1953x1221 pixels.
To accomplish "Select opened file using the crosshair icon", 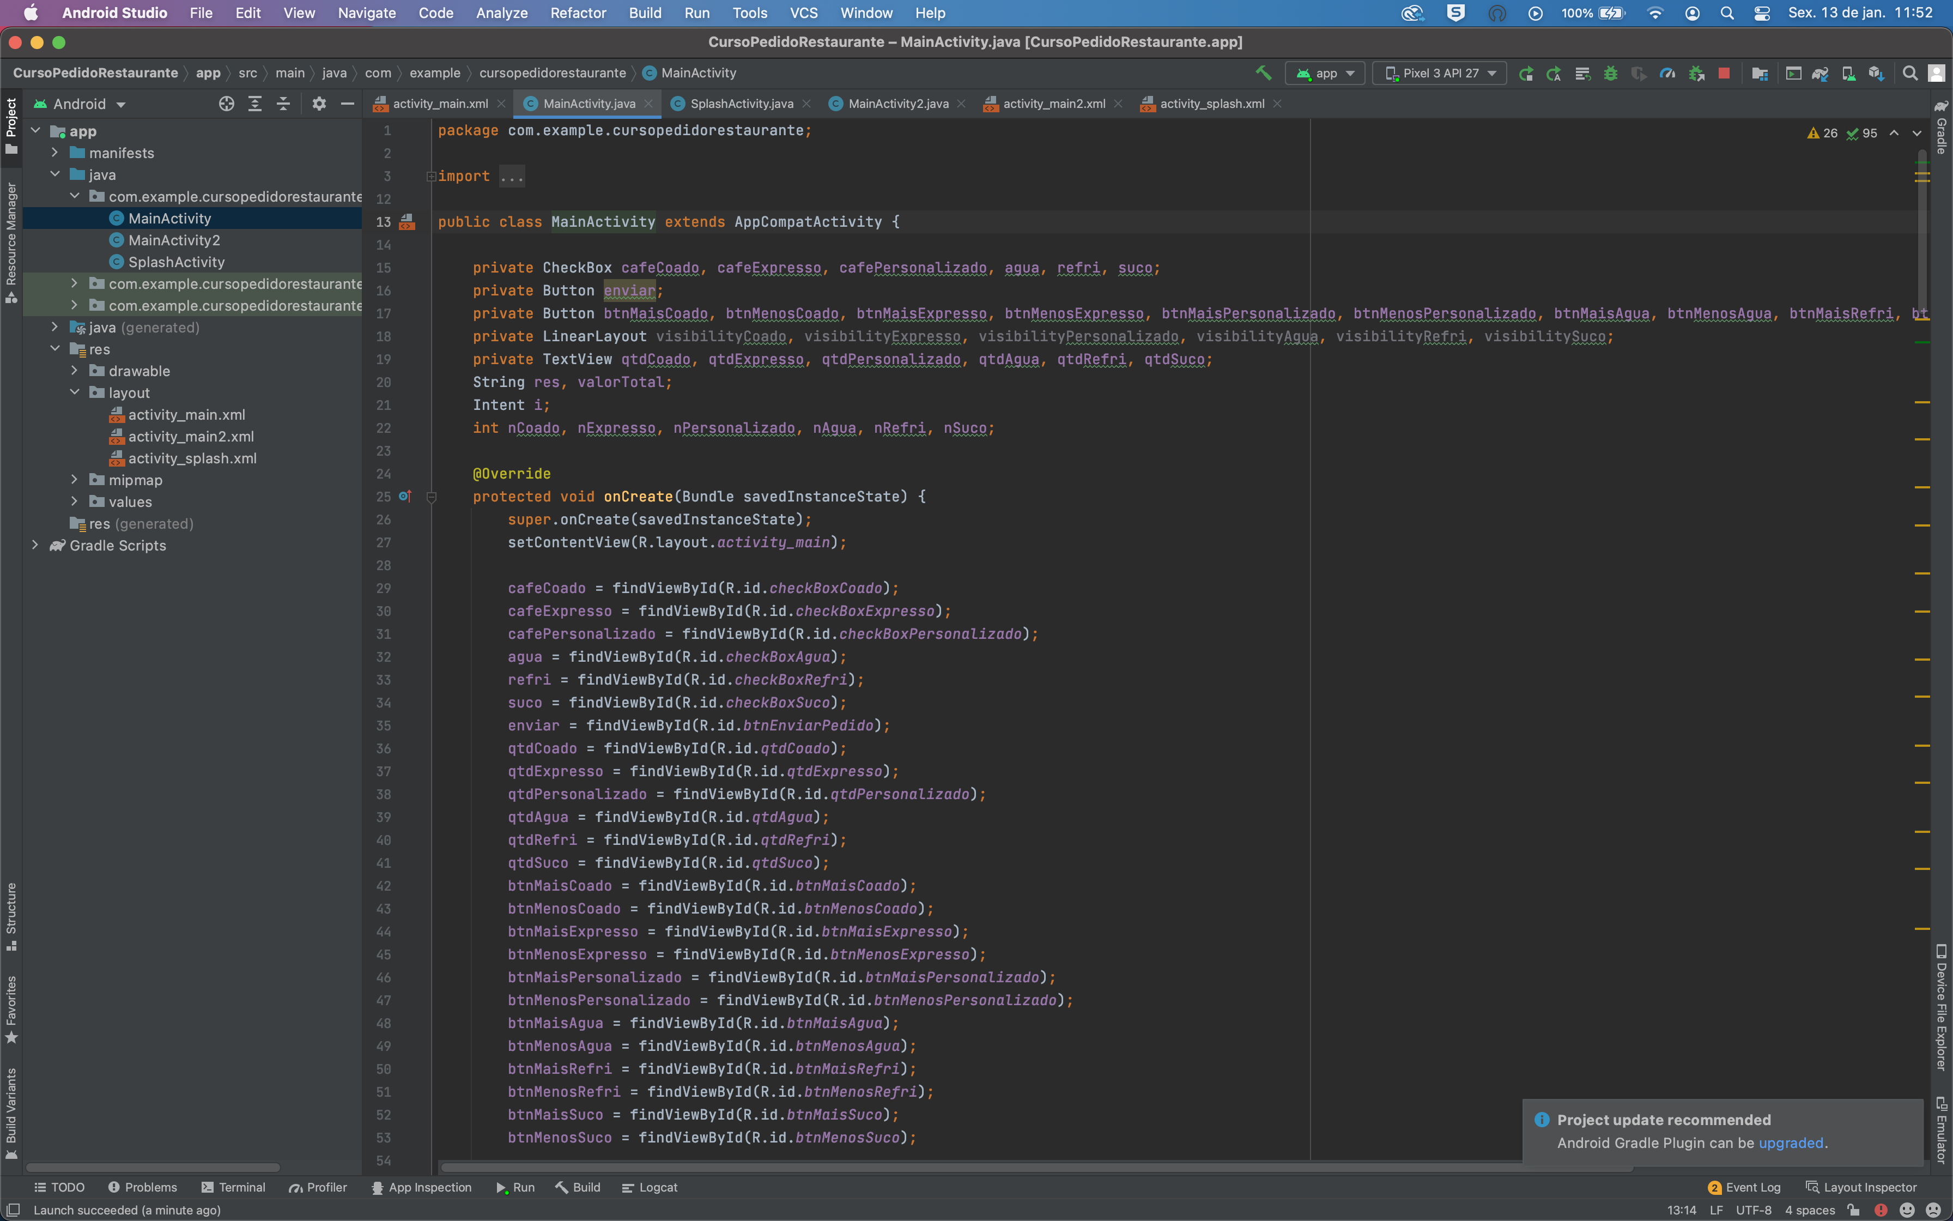I will click(x=226, y=104).
